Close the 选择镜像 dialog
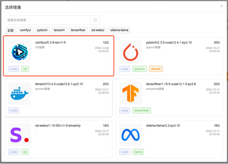 point(221,6)
